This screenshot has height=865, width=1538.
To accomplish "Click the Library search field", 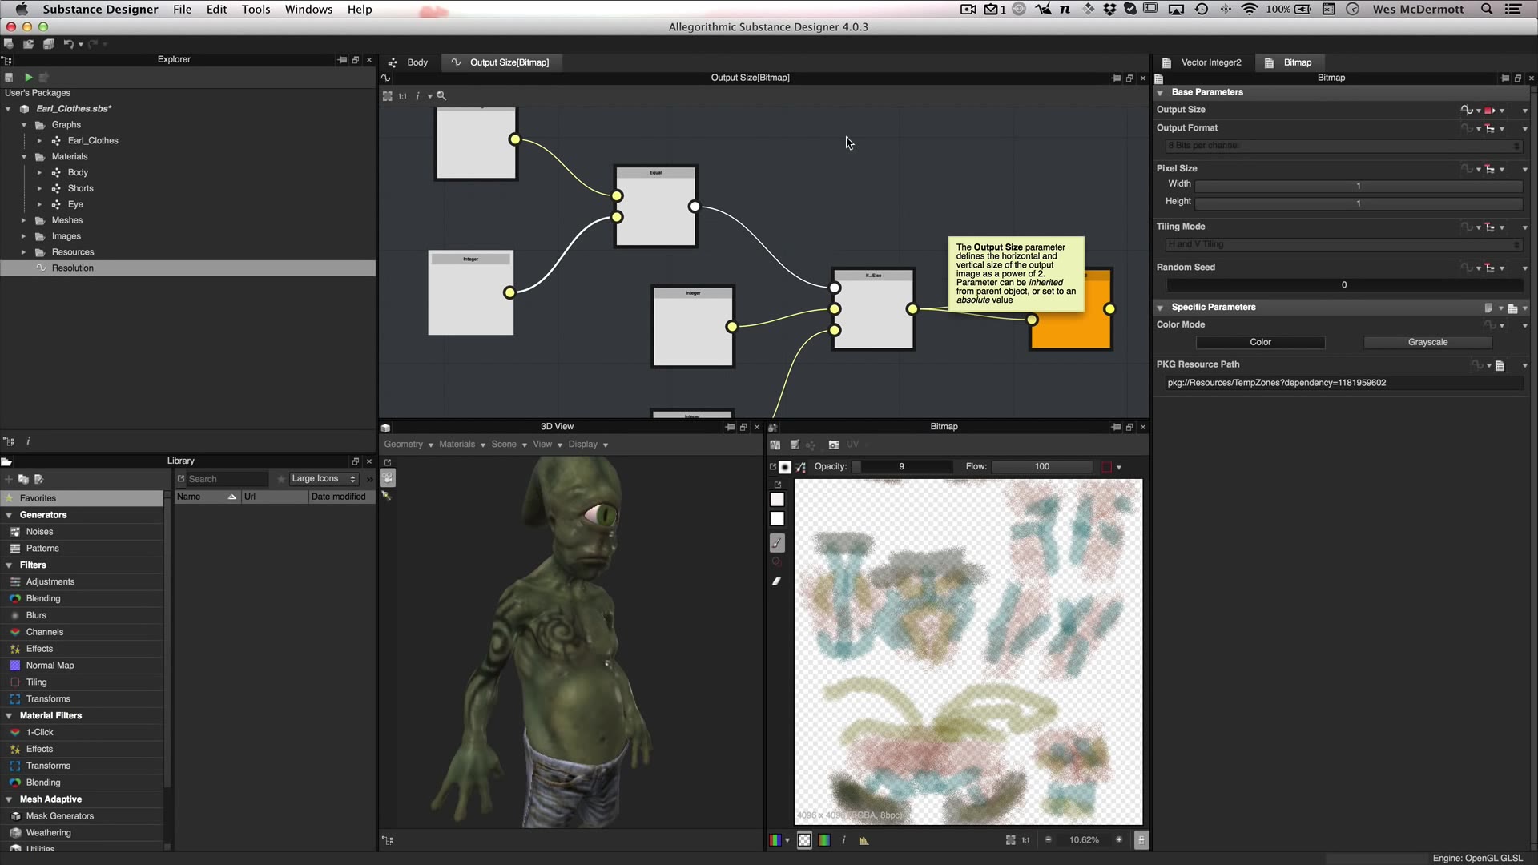I will click(226, 479).
